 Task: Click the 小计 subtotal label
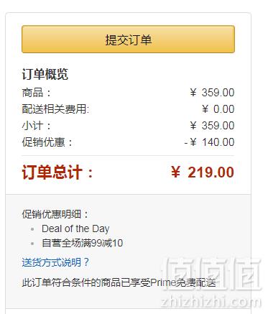pos(37,126)
